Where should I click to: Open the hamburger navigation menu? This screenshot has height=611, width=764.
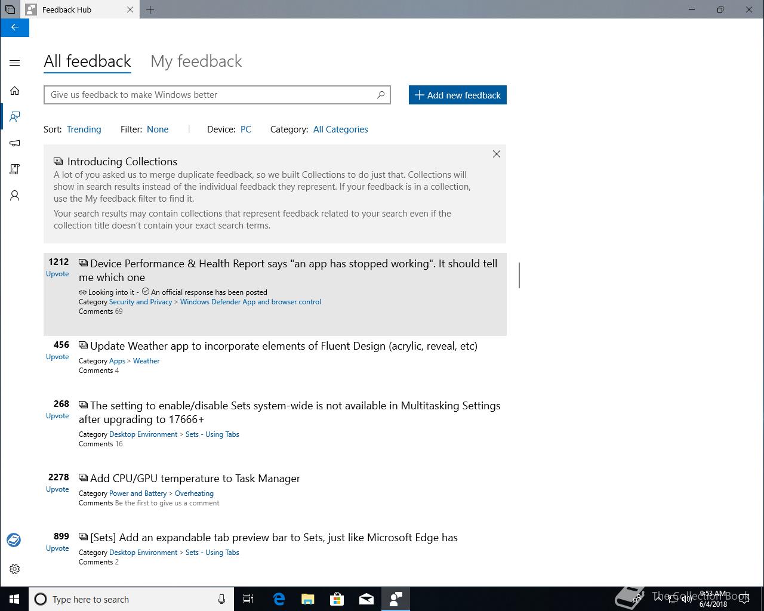15,63
